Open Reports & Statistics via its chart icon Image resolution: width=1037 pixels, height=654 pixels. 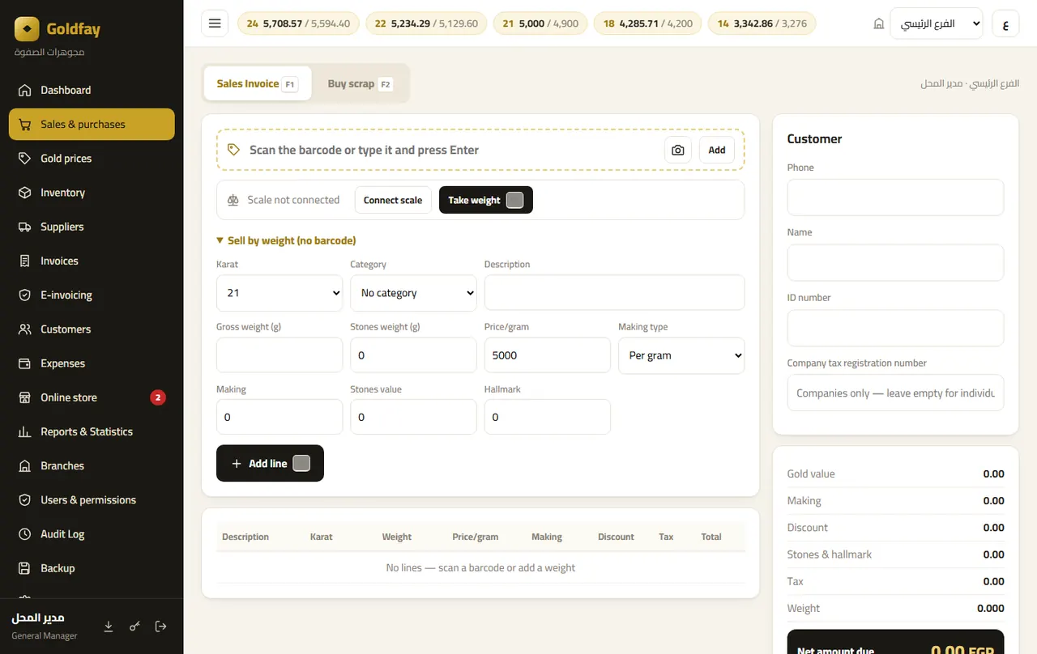click(x=25, y=431)
